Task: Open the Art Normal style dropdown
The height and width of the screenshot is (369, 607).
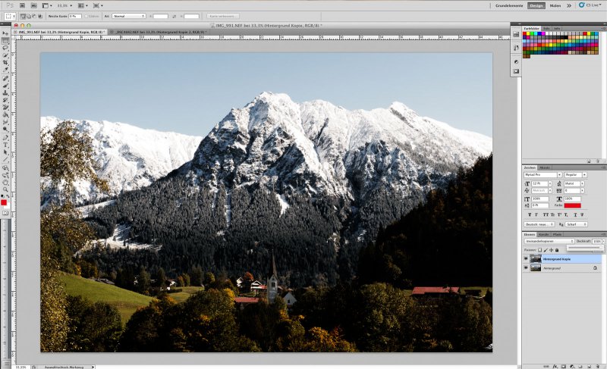Action: (129, 15)
